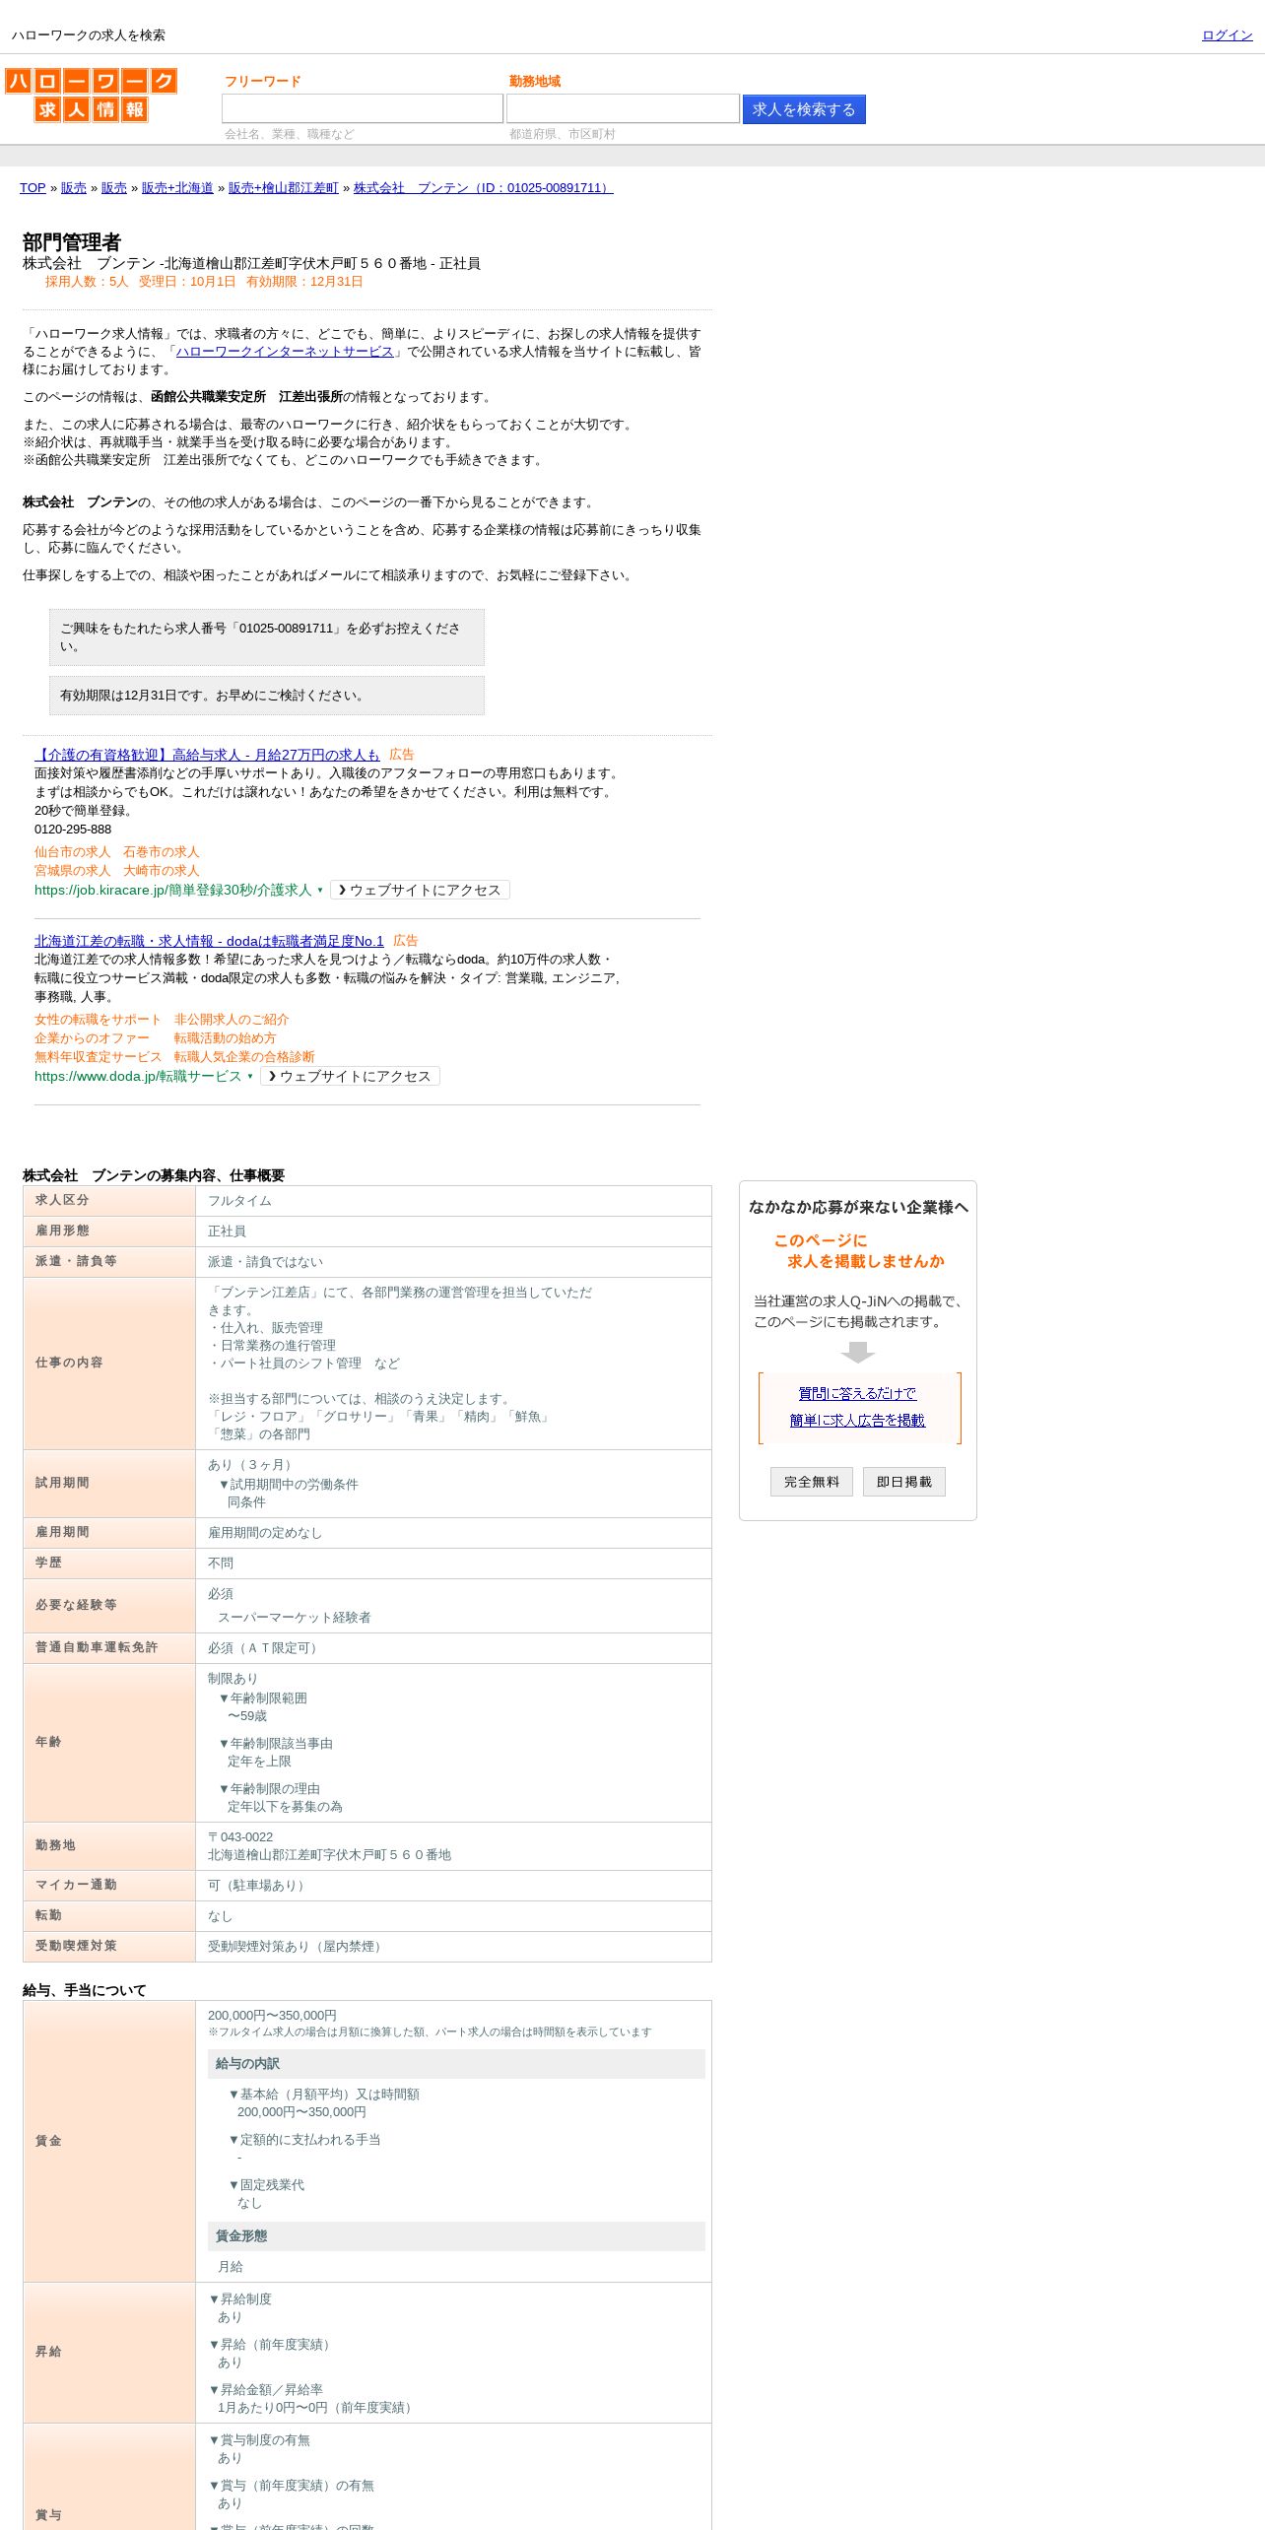Focus the 勤務地域 input field
This screenshot has height=2530, width=1265.
click(623, 108)
